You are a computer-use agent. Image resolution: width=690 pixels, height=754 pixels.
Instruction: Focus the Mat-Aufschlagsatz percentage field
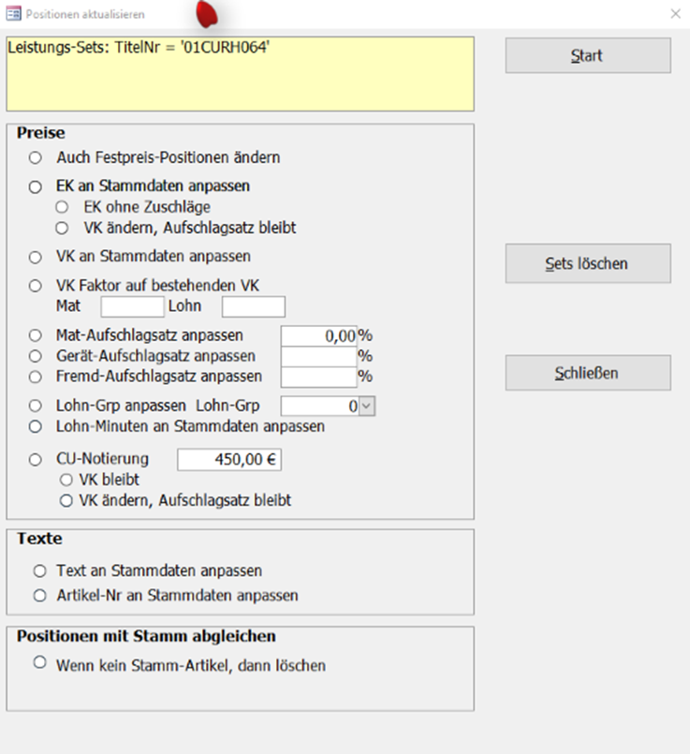click(318, 335)
